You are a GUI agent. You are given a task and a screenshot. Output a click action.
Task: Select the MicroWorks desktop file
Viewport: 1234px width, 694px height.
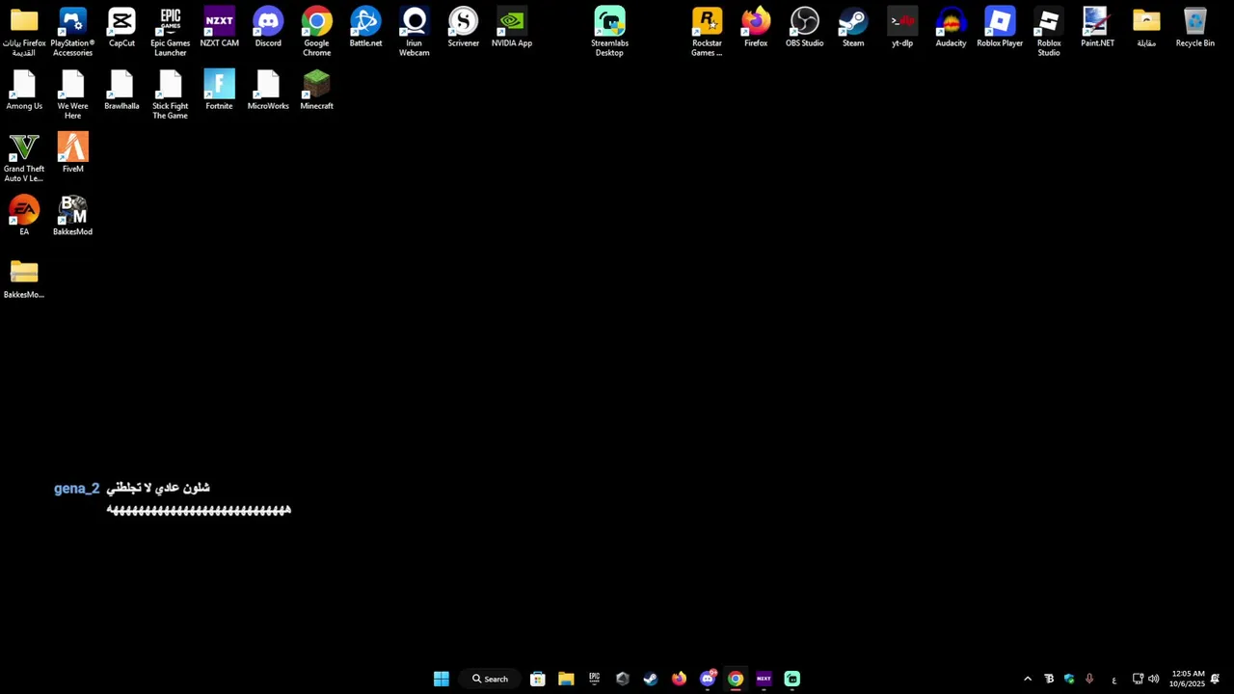click(x=268, y=90)
